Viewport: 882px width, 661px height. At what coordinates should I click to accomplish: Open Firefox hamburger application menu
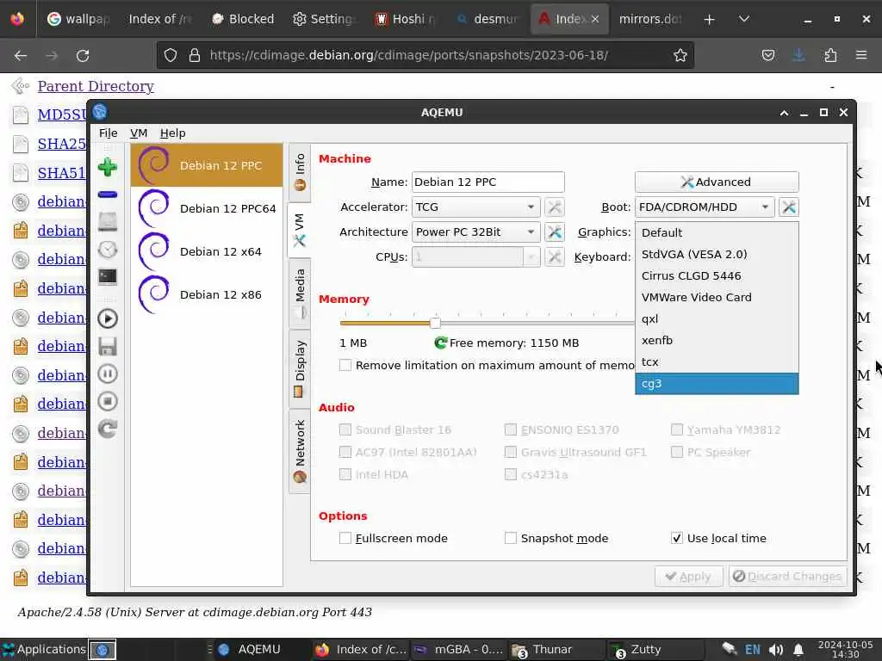[861, 55]
